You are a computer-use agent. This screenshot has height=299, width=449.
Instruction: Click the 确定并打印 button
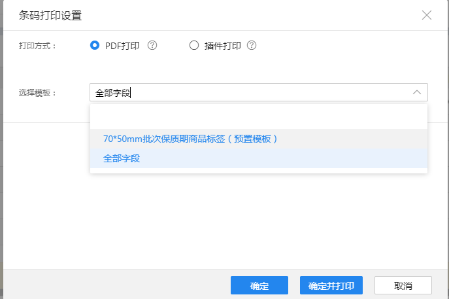tap(331, 286)
